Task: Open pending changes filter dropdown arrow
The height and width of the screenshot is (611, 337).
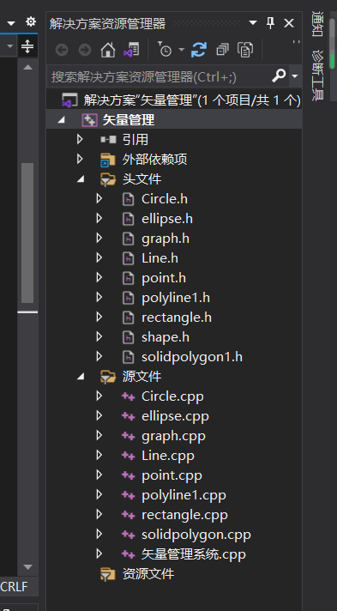Action: (x=182, y=50)
